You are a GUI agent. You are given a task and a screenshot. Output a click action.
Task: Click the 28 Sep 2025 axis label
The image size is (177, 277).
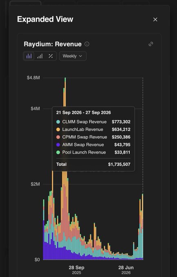76,270
